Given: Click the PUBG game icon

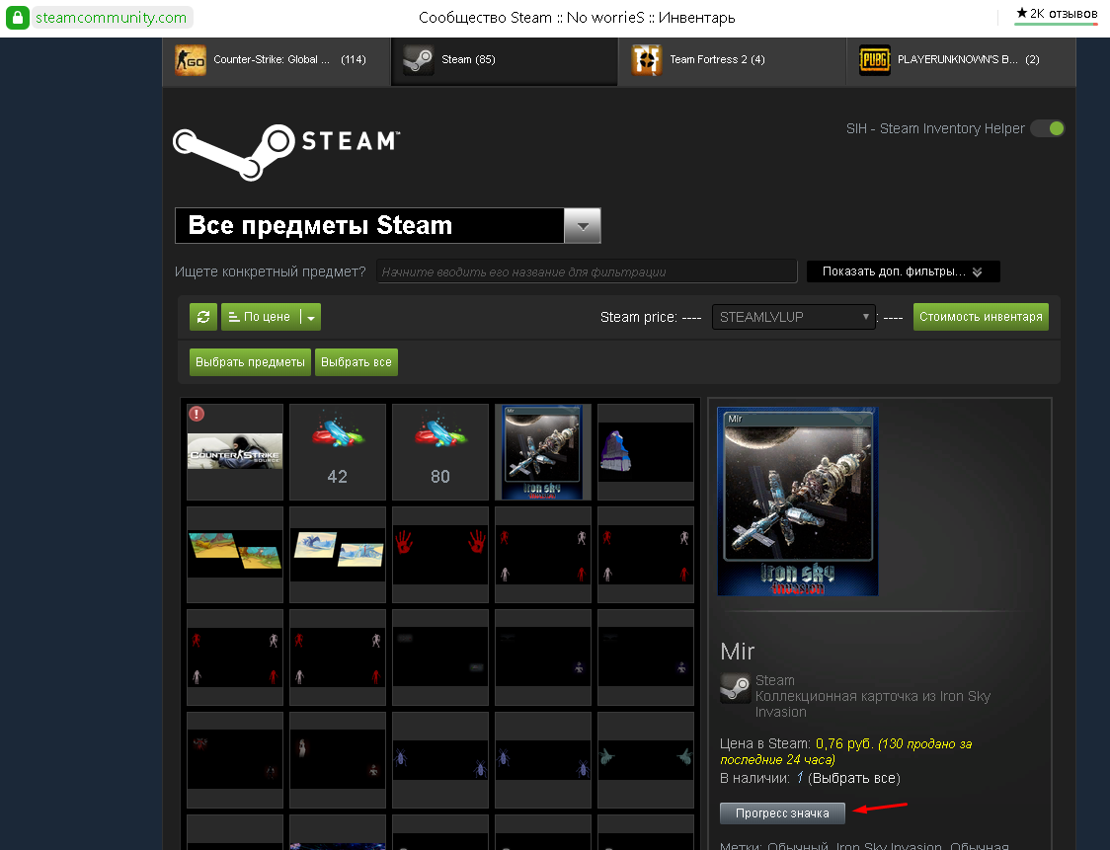Looking at the screenshot, I should coord(874,60).
